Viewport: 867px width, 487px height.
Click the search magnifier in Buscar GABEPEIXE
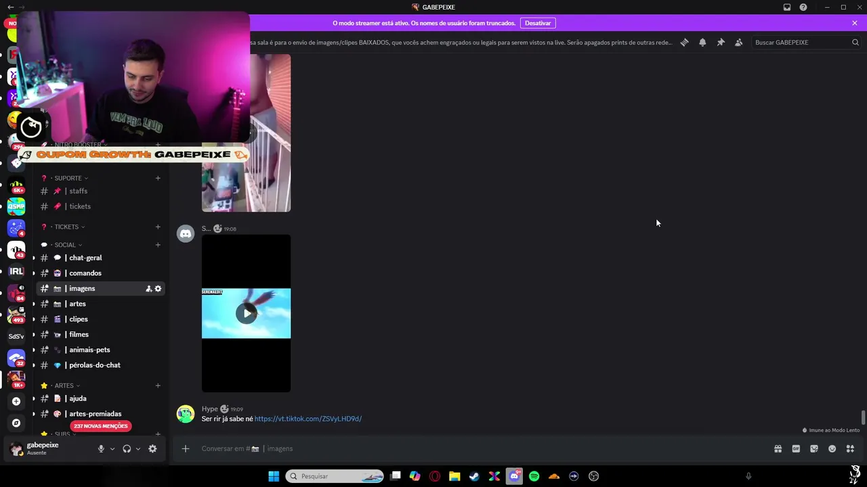855,42
